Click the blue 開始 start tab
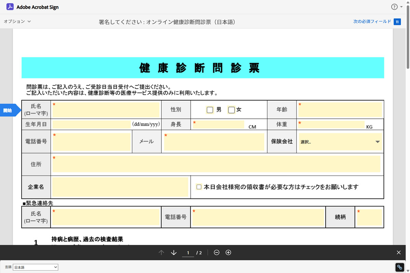 [x=8, y=110]
